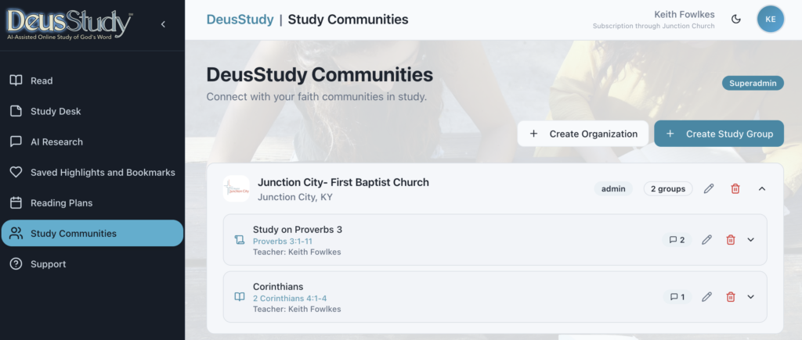
Task: Open Reading Plans from the sidebar
Action: [x=61, y=202]
